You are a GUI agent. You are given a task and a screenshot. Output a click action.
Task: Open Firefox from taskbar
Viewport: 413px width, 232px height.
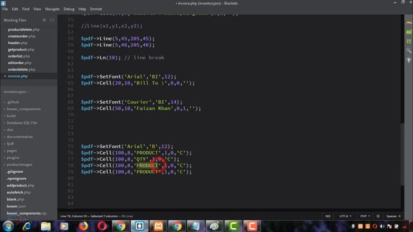pos(83,226)
